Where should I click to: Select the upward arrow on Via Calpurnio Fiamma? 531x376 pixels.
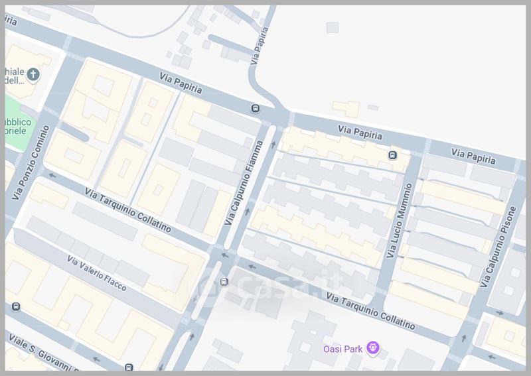click(x=273, y=145)
